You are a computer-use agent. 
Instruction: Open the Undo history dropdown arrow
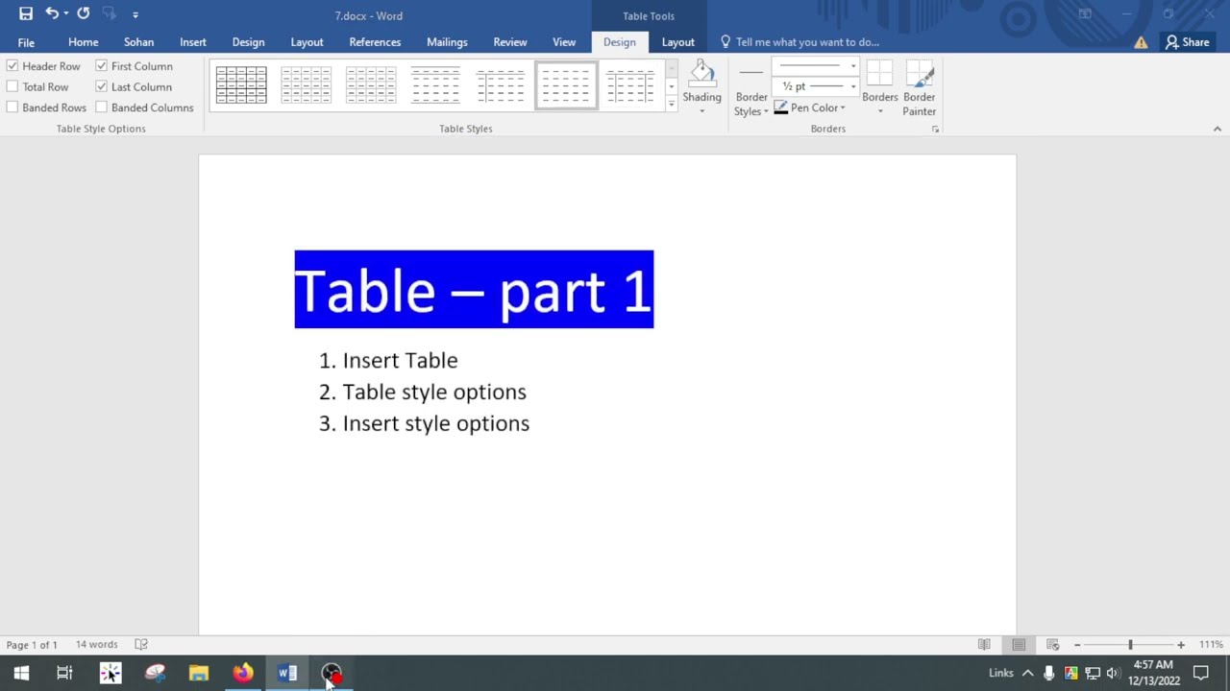[66, 14]
